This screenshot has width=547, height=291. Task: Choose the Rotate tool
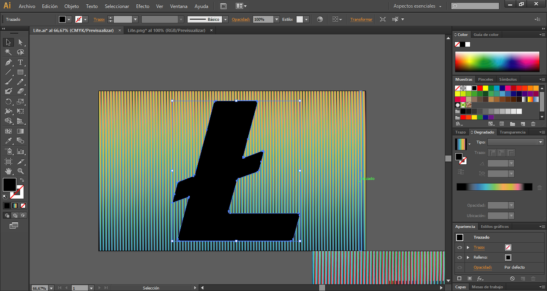[x=8, y=102]
